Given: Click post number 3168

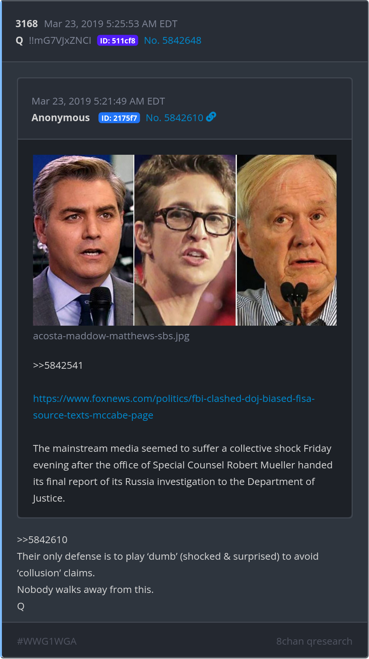Looking at the screenshot, I should (27, 24).
